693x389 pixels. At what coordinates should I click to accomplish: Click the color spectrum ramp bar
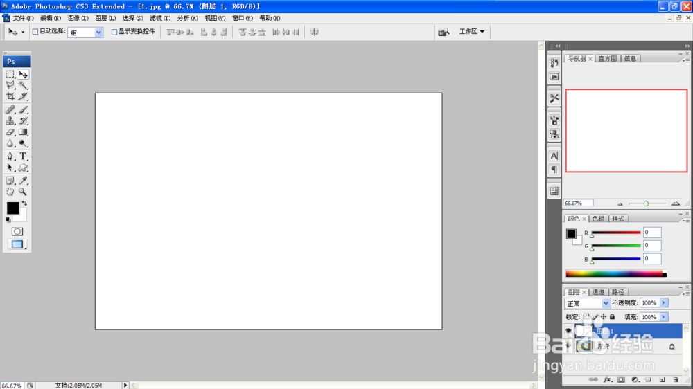coord(615,274)
